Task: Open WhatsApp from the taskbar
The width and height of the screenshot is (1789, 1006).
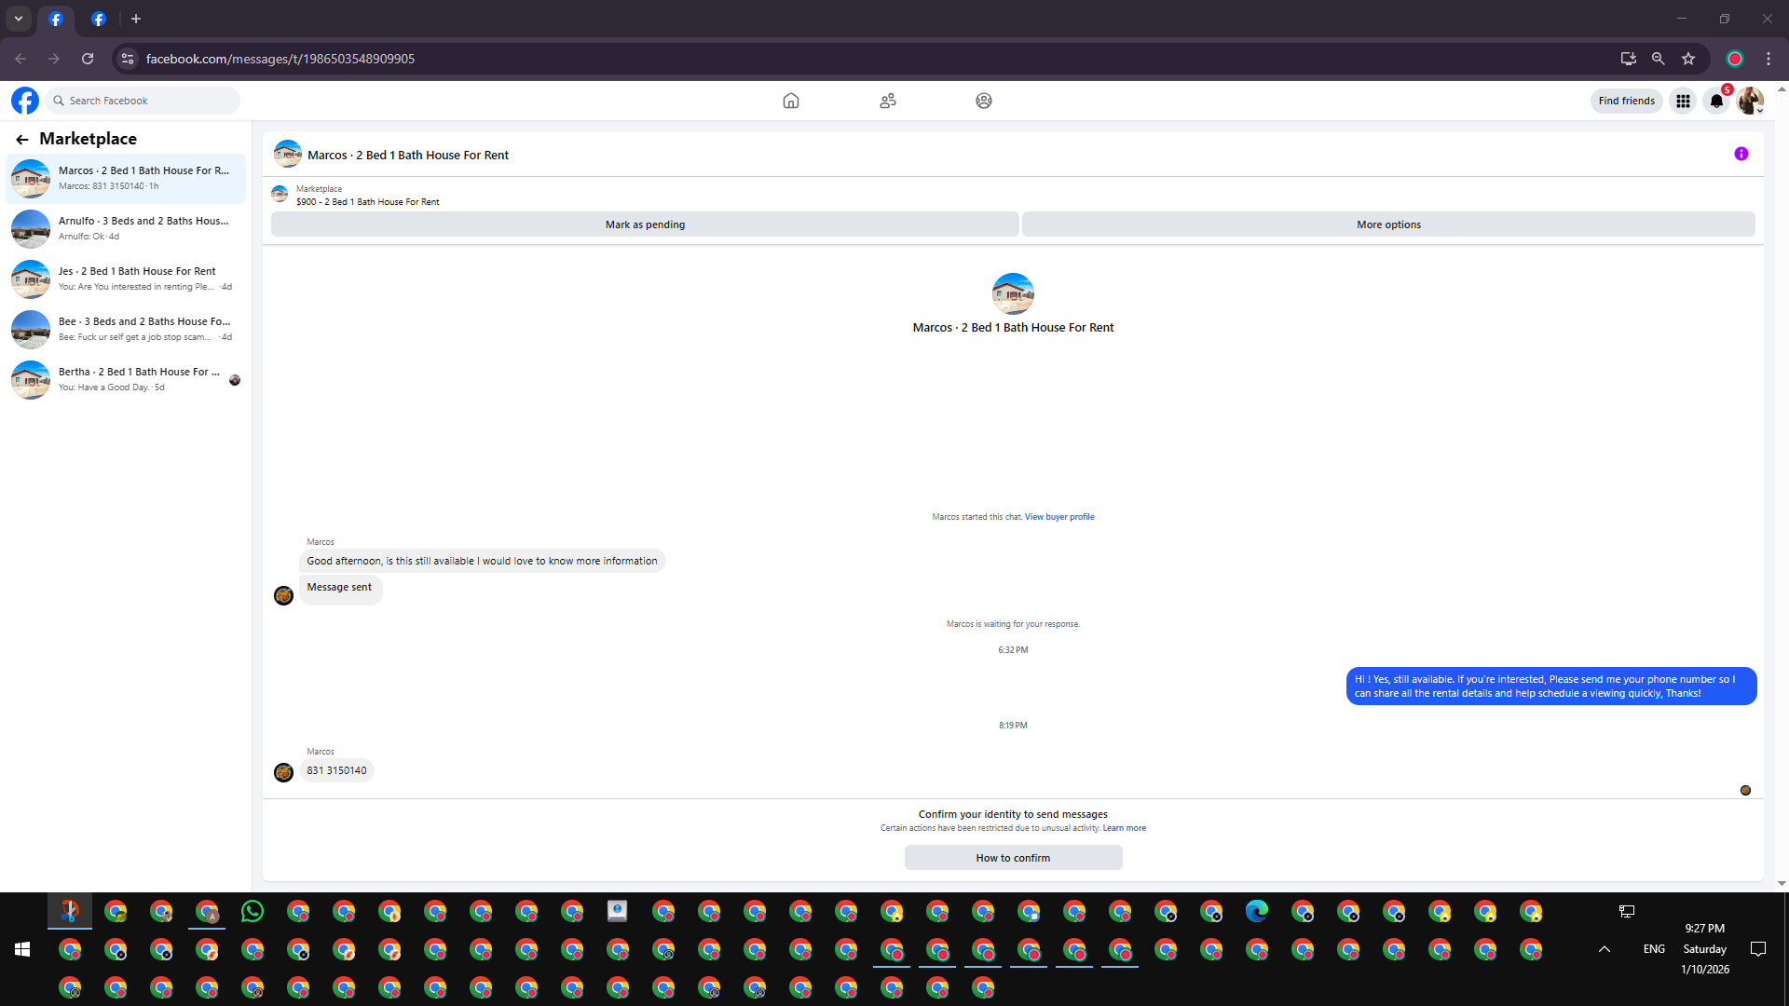Action: click(253, 911)
